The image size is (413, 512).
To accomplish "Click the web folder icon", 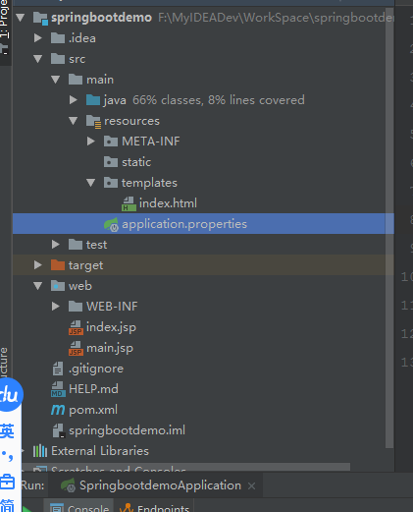I will point(58,286).
